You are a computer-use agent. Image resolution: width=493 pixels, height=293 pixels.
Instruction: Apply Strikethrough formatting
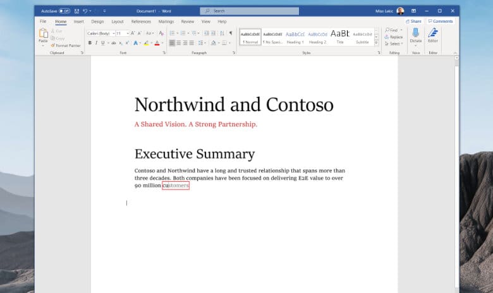tap(114, 43)
